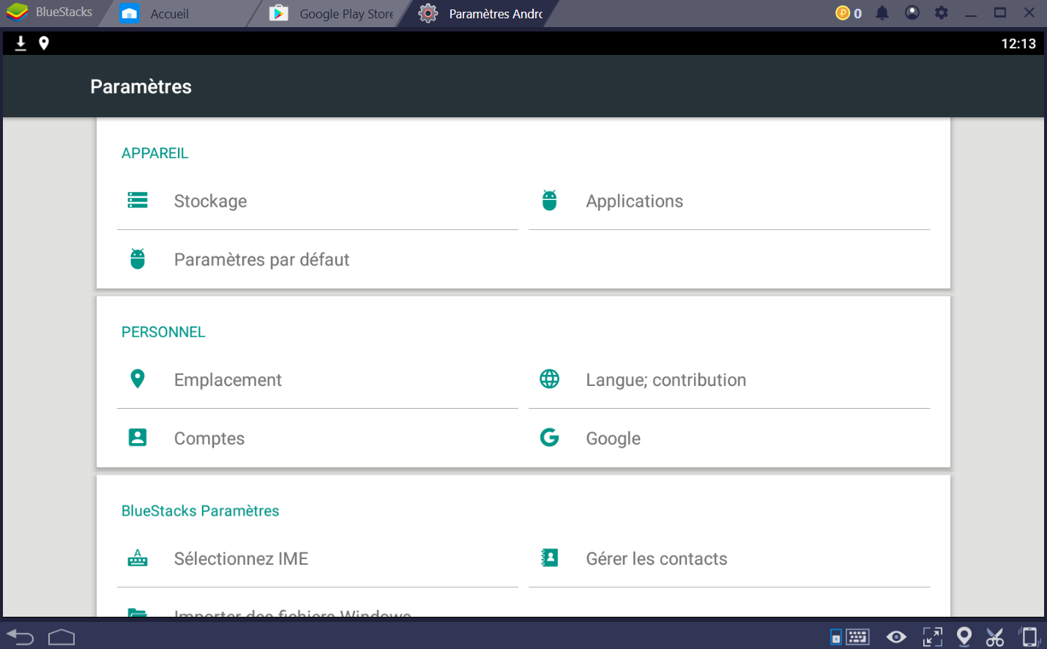Image resolution: width=1047 pixels, height=649 pixels.
Task: Click the BlueStacks logo in title bar
Action: pyautogui.click(x=17, y=12)
